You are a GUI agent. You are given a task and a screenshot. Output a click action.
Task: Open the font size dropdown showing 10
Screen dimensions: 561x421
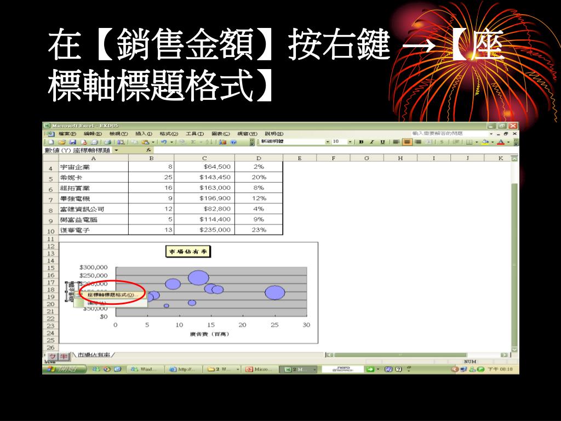coord(350,142)
